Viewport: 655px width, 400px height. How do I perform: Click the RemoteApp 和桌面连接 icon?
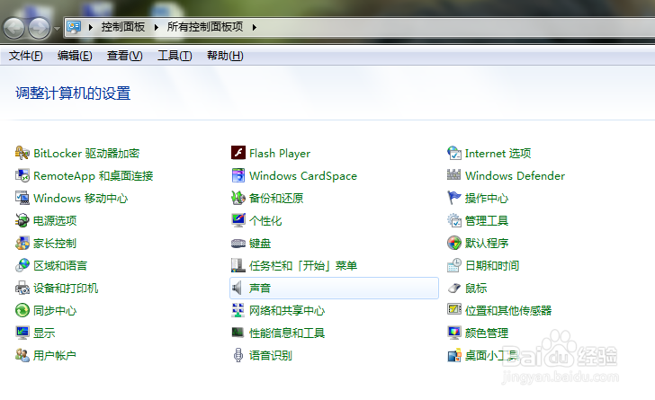tap(22, 176)
